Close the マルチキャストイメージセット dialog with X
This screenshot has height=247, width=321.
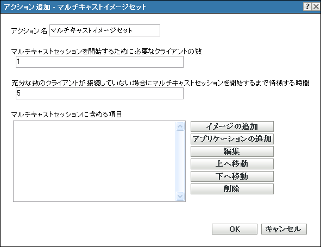click(316, 7)
